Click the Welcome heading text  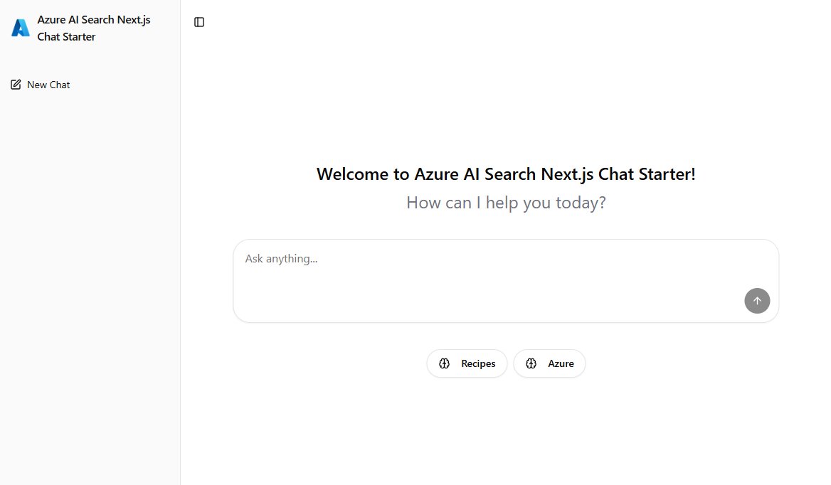[x=506, y=174]
